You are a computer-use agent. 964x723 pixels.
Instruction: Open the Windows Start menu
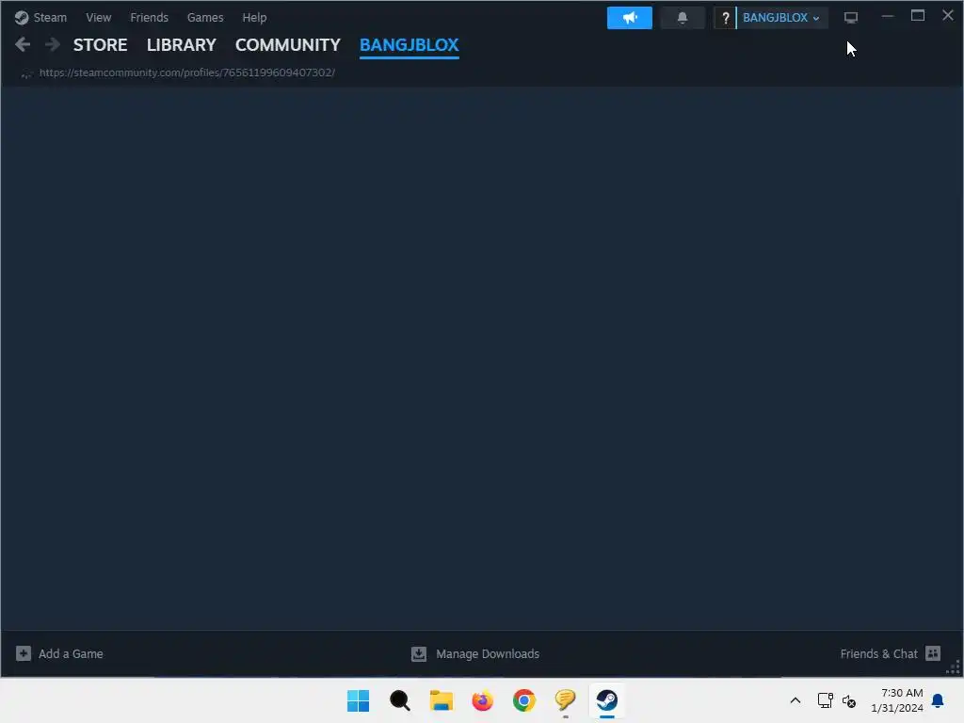click(x=358, y=700)
